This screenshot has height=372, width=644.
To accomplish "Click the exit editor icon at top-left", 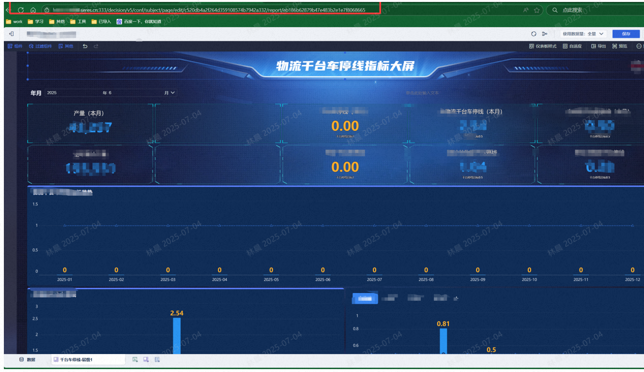I will 11,34.
